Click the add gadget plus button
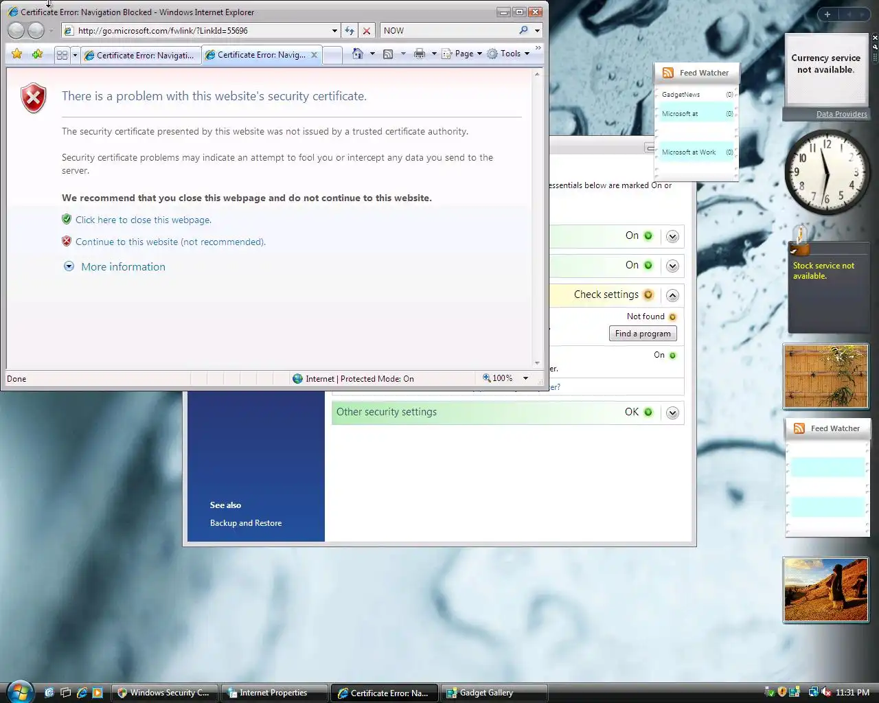 pyautogui.click(x=827, y=14)
